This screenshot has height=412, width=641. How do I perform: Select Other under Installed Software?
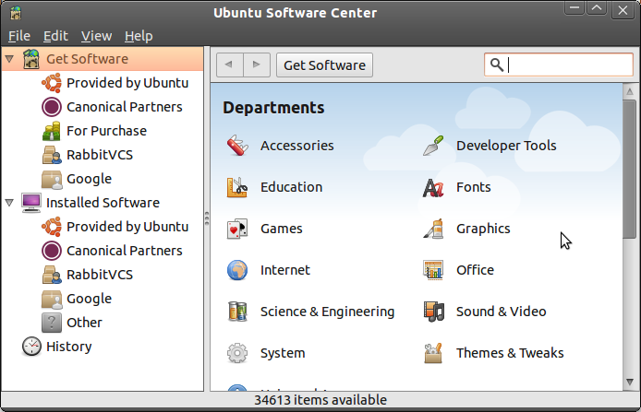(x=84, y=323)
